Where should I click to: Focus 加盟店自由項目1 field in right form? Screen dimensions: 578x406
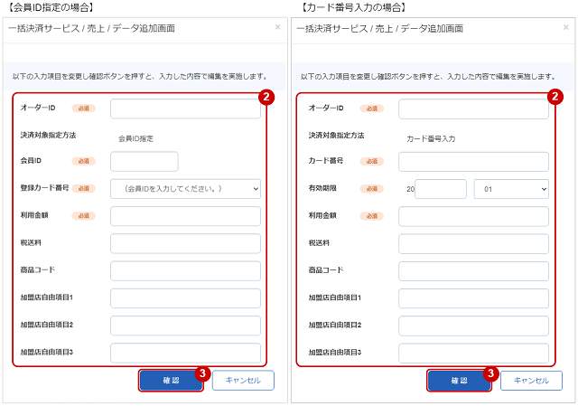[473, 298]
